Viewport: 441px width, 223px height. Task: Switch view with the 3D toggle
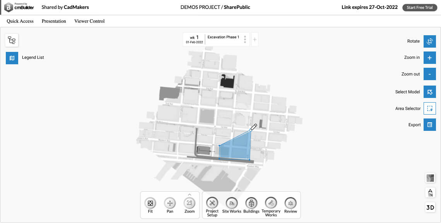pos(430,208)
